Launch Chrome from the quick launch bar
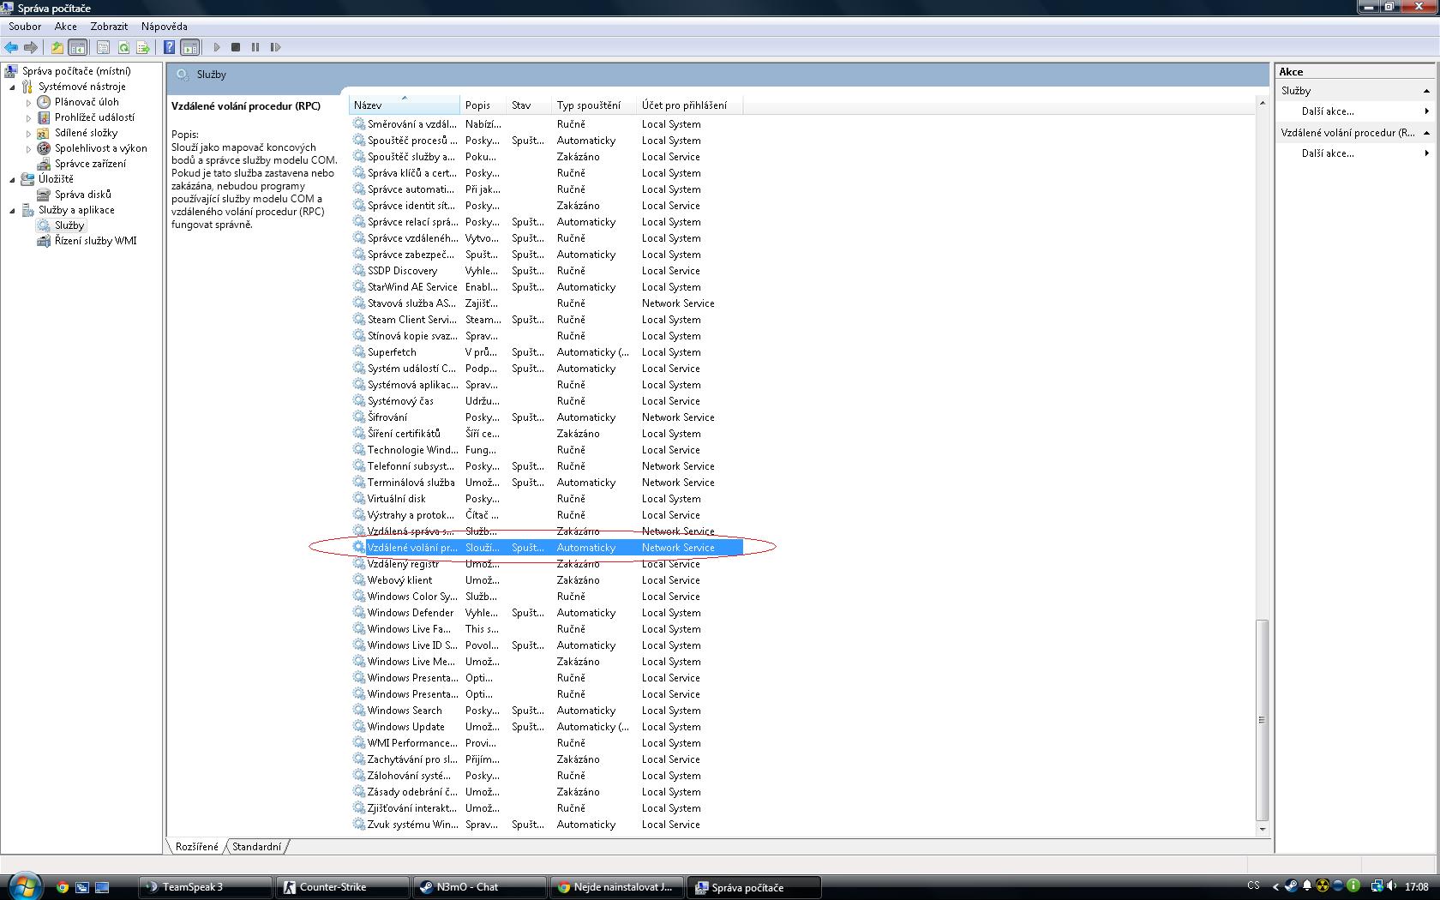The image size is (1440, 900). click(x=62, y=887)
